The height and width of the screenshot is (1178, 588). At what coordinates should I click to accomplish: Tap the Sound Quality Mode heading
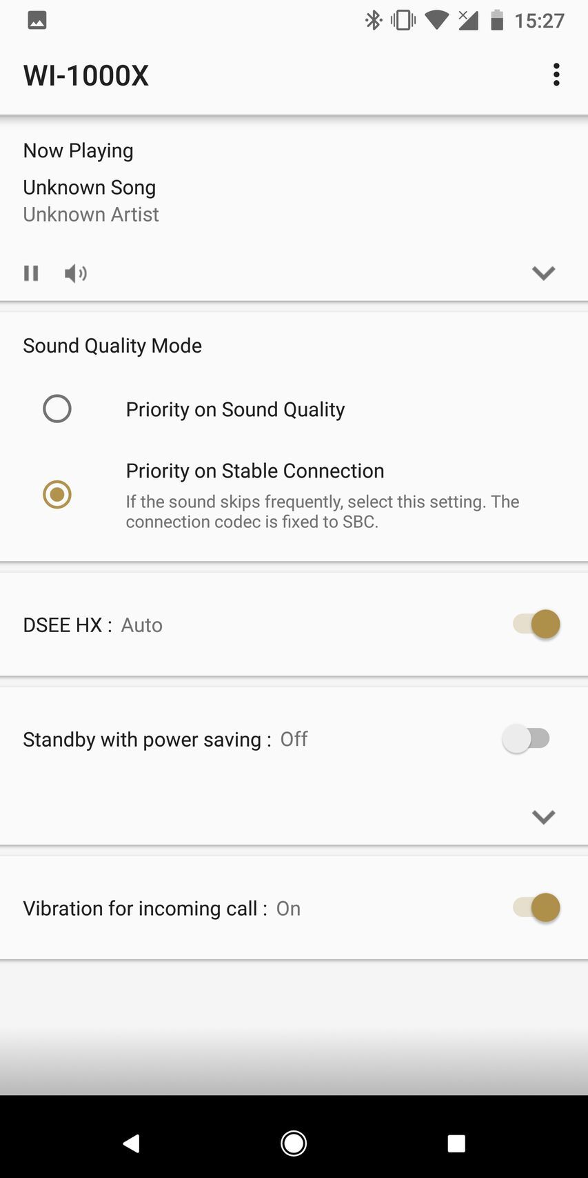(x=112, y=345)
